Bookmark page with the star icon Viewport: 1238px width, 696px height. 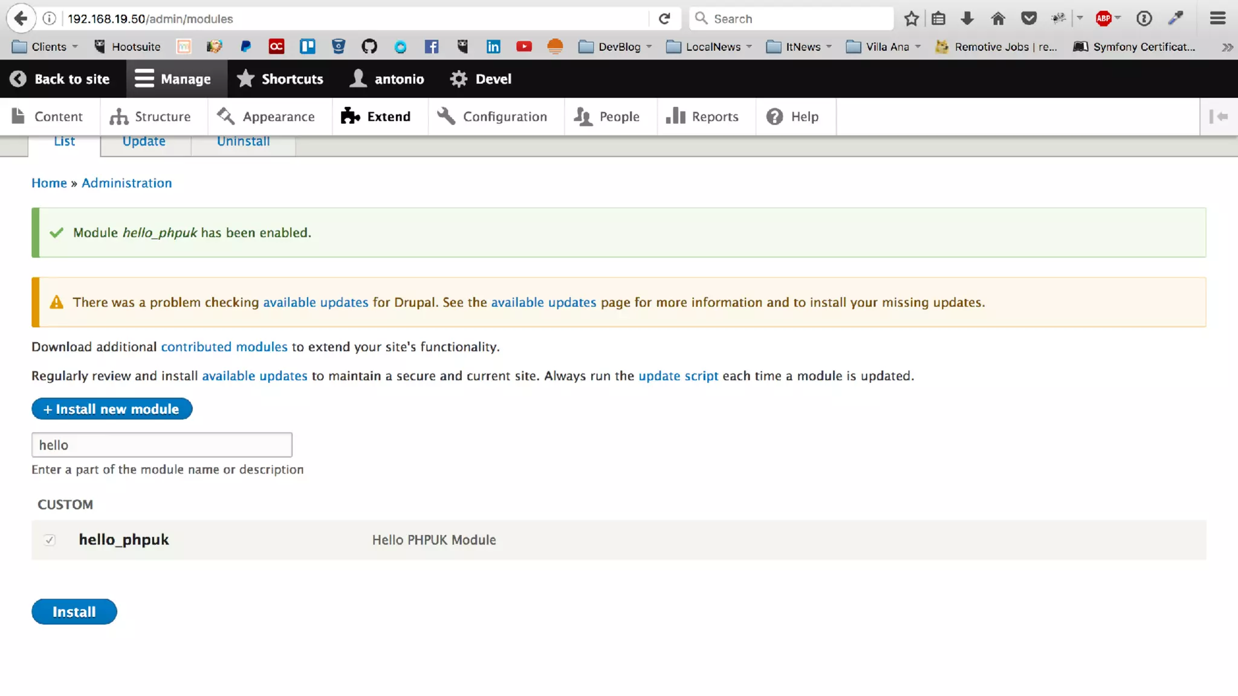[912, 19]
